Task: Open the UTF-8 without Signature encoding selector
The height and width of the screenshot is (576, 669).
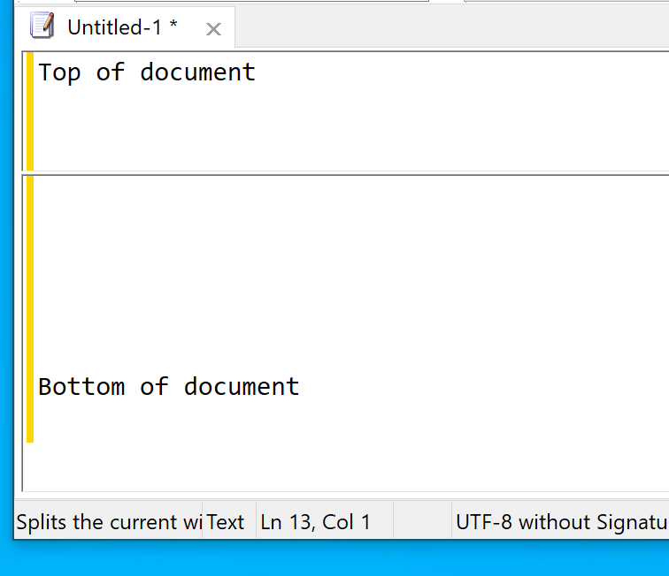Action: coord(561,522)
